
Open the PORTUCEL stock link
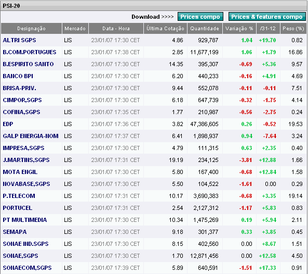click(x=18, y=208)
